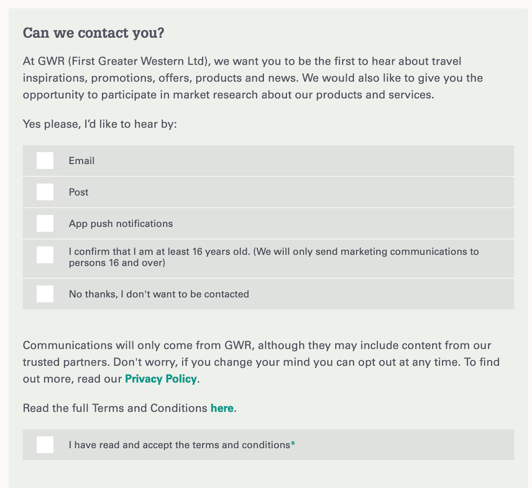
Task: Click the "Yes please, I'd like to hear by:" text
Action: (100, 124)
